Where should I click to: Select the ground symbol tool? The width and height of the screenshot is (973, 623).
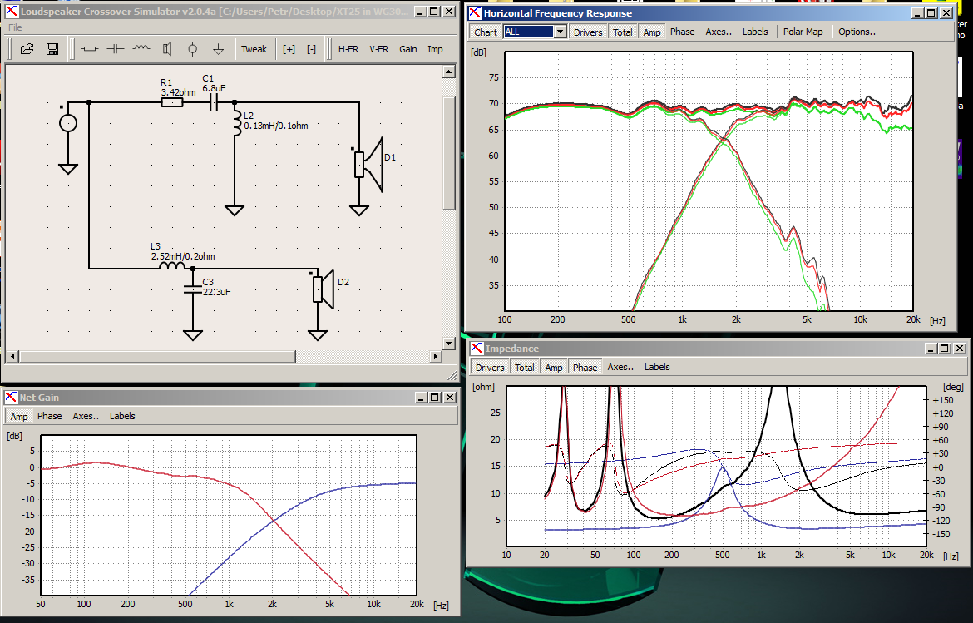[x=219, y=49]
